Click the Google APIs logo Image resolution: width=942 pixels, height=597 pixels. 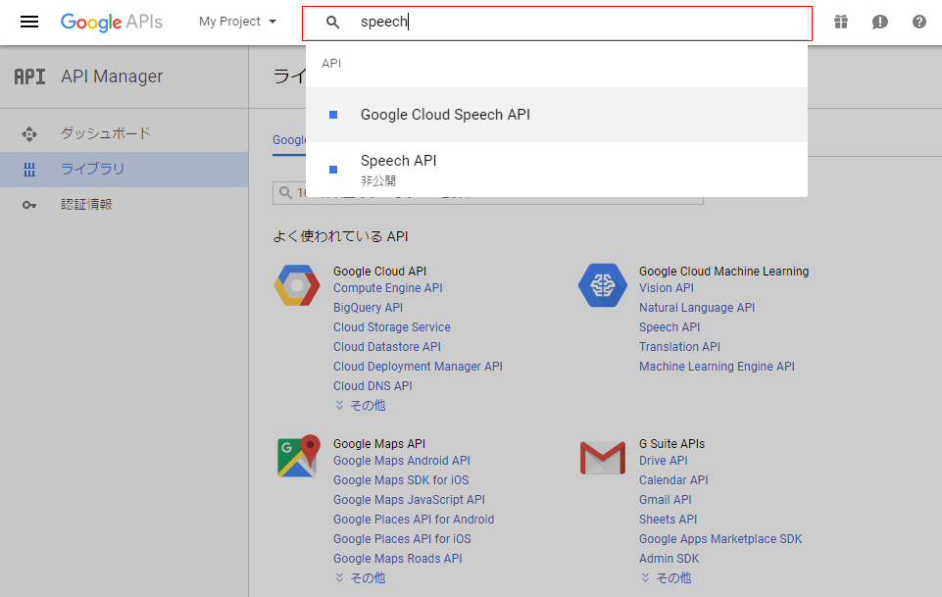click(112, 23)
